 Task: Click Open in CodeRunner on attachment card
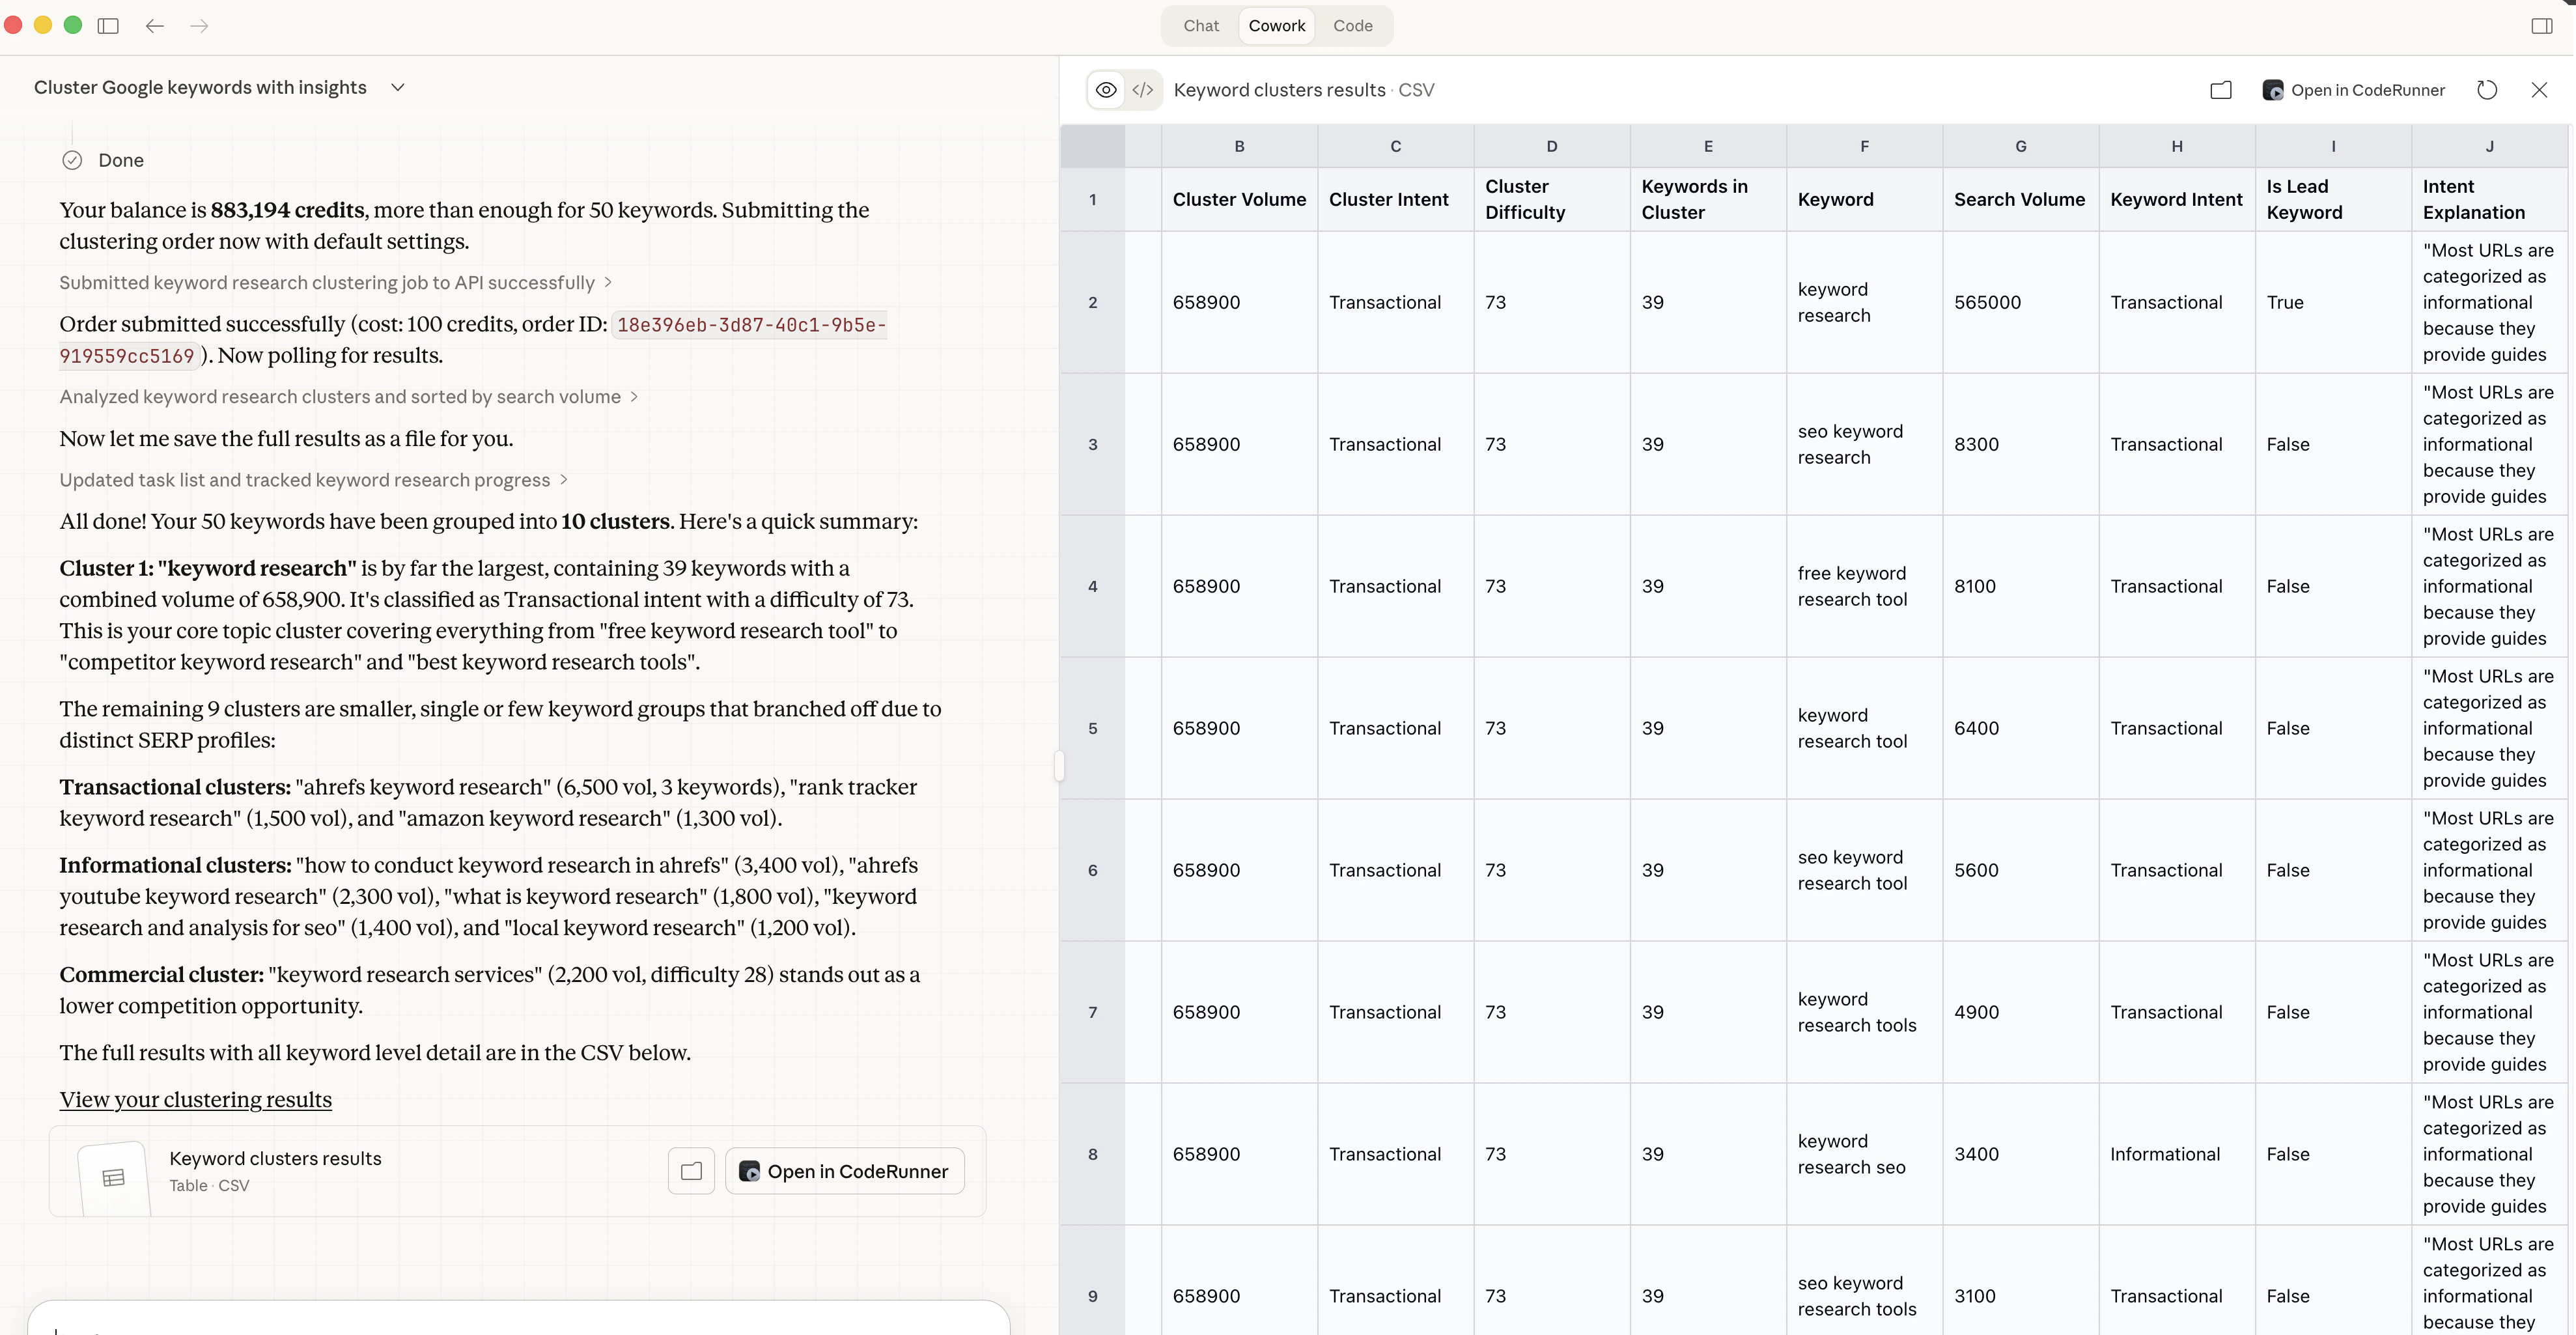844,1171
